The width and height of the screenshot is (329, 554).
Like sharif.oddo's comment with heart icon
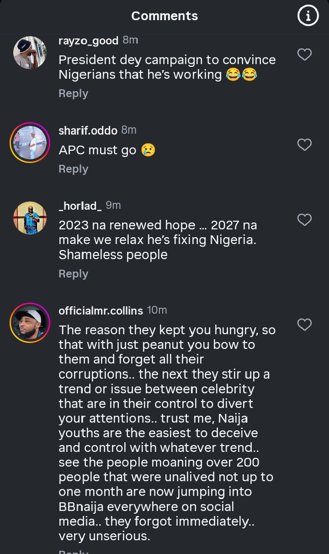point(304,145)
